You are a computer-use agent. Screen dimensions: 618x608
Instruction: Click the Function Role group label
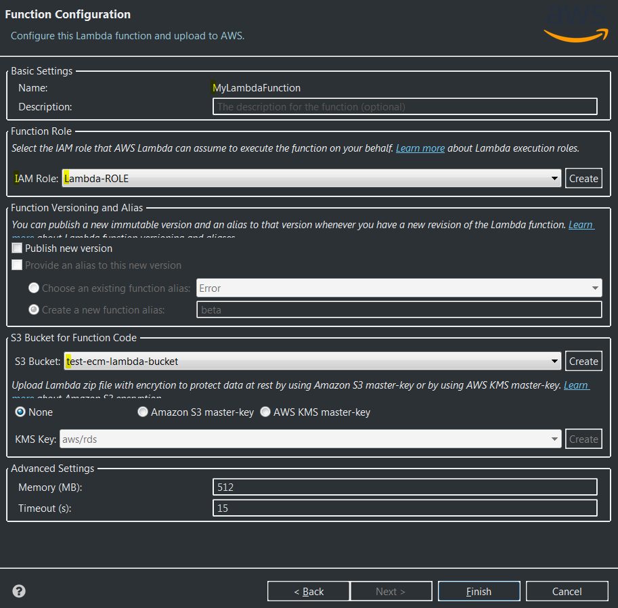[x=41, y=131]
